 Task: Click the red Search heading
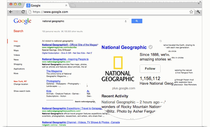pyautogui.click(x=18, y=31)
